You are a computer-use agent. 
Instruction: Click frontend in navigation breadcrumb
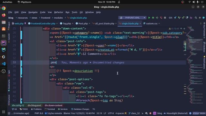point(46,18)
